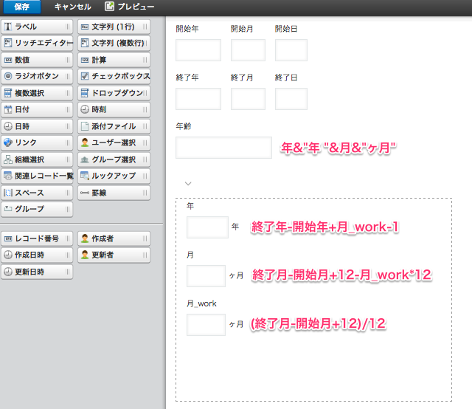Click the ユーザー選択 person icon
Image resolution: width=472 pixels, height=409 pixels.
(x=85, y=142)
